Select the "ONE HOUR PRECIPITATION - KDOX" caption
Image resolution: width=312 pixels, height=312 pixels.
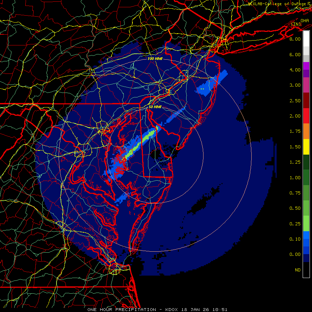[133, 310]
